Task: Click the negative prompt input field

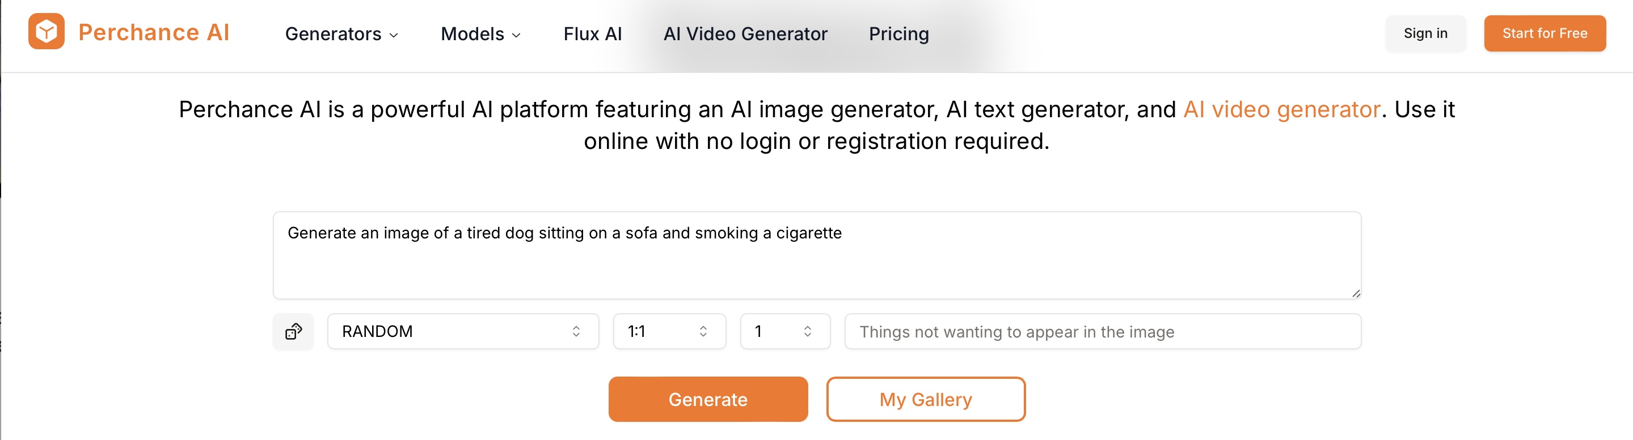Action: click(x=1102, y=331)
